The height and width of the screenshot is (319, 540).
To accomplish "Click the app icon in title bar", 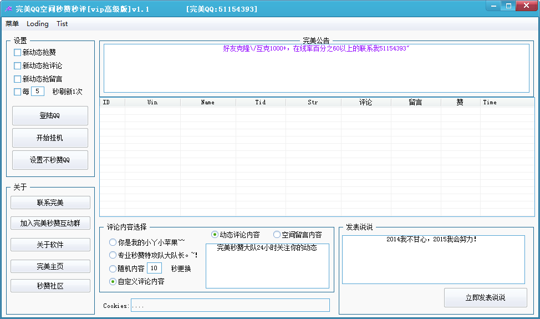I will 8,9.
